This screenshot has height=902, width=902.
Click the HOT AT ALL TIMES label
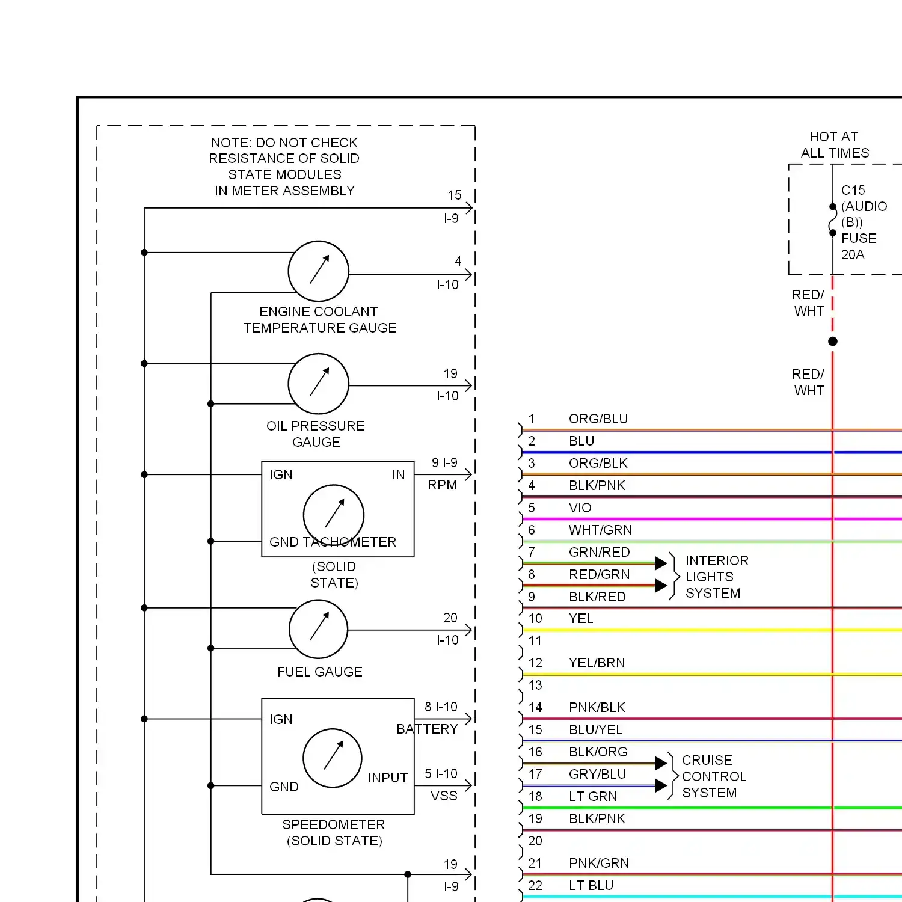(835, 145)
